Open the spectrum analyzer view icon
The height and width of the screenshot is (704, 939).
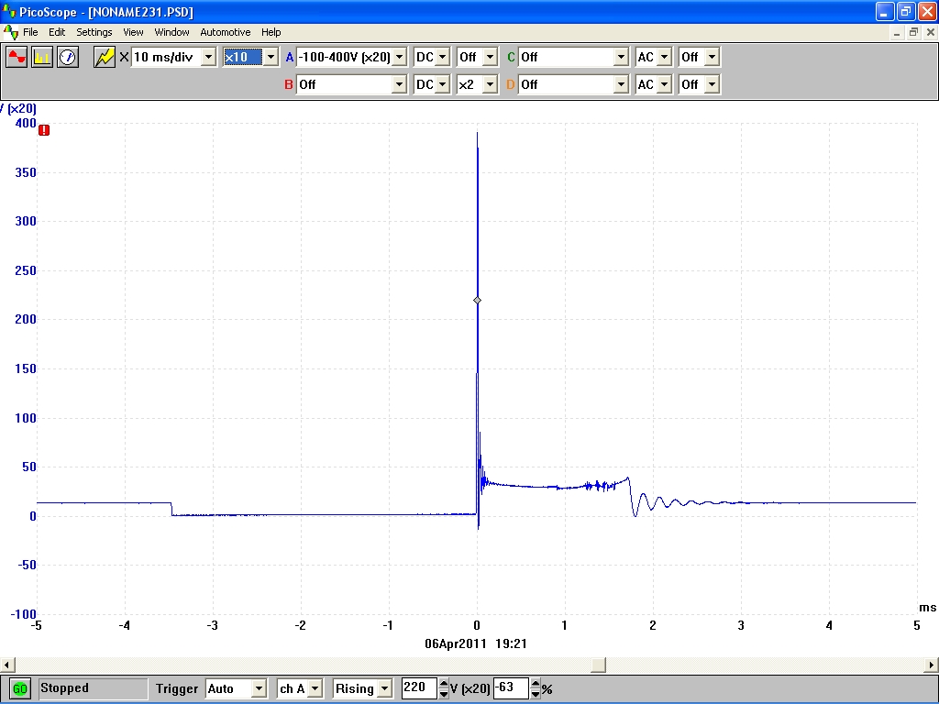point(42,57)
